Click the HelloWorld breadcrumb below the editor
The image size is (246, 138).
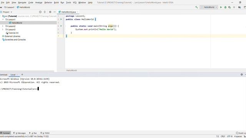coord(71,71)
